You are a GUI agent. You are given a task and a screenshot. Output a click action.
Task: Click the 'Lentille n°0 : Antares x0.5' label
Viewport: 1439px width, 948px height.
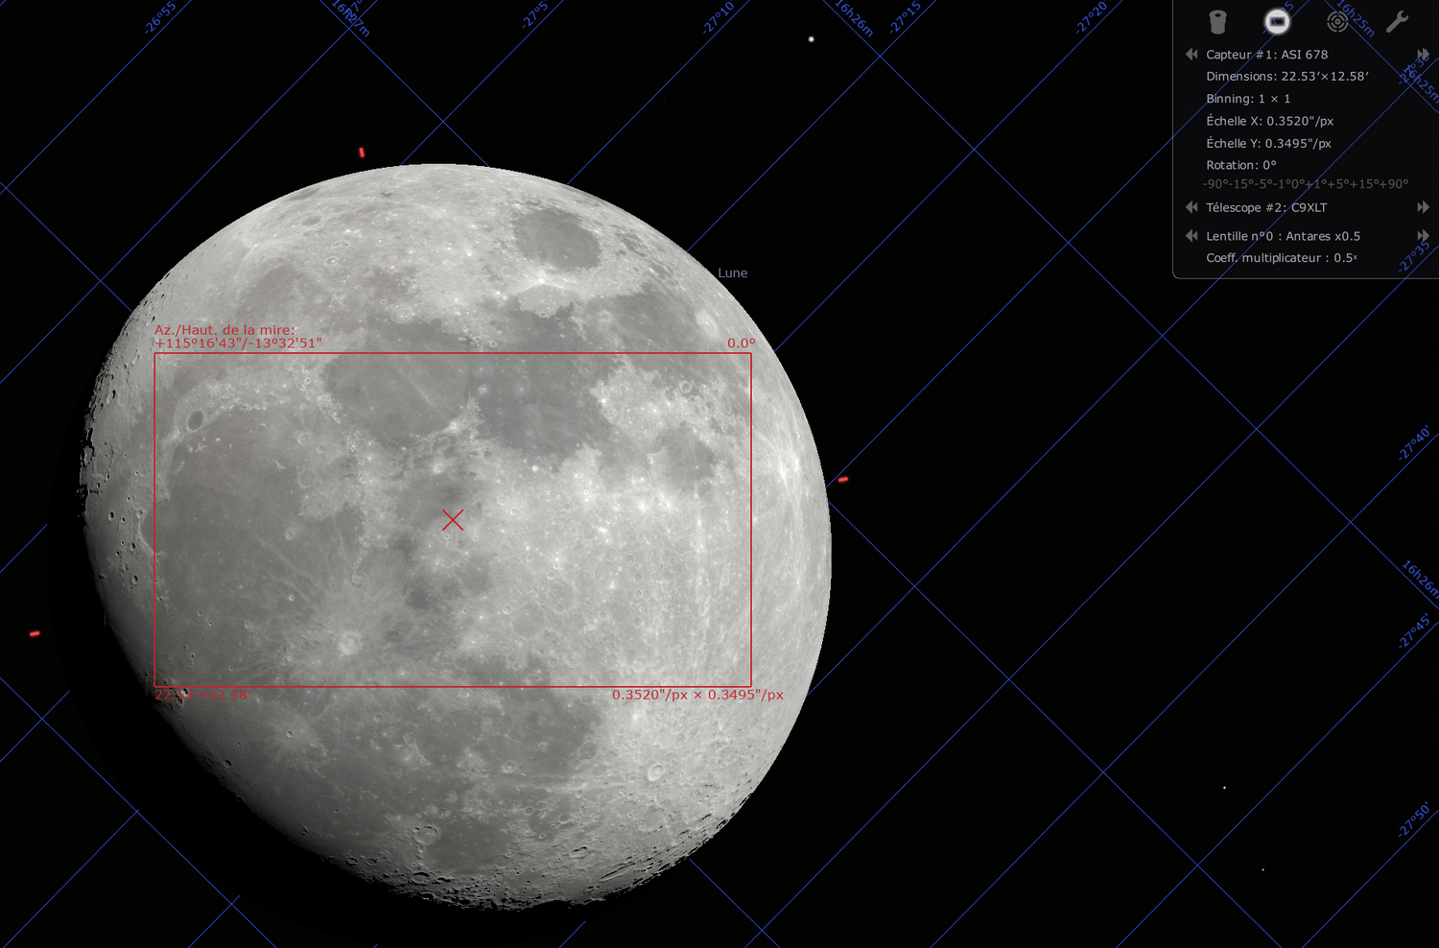pos(1284,236)
